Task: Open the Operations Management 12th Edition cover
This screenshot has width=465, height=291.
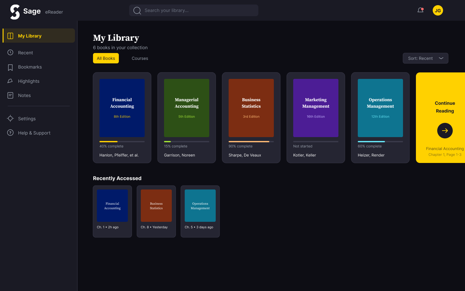Action: pyautogui.click(x=380, y=108)
